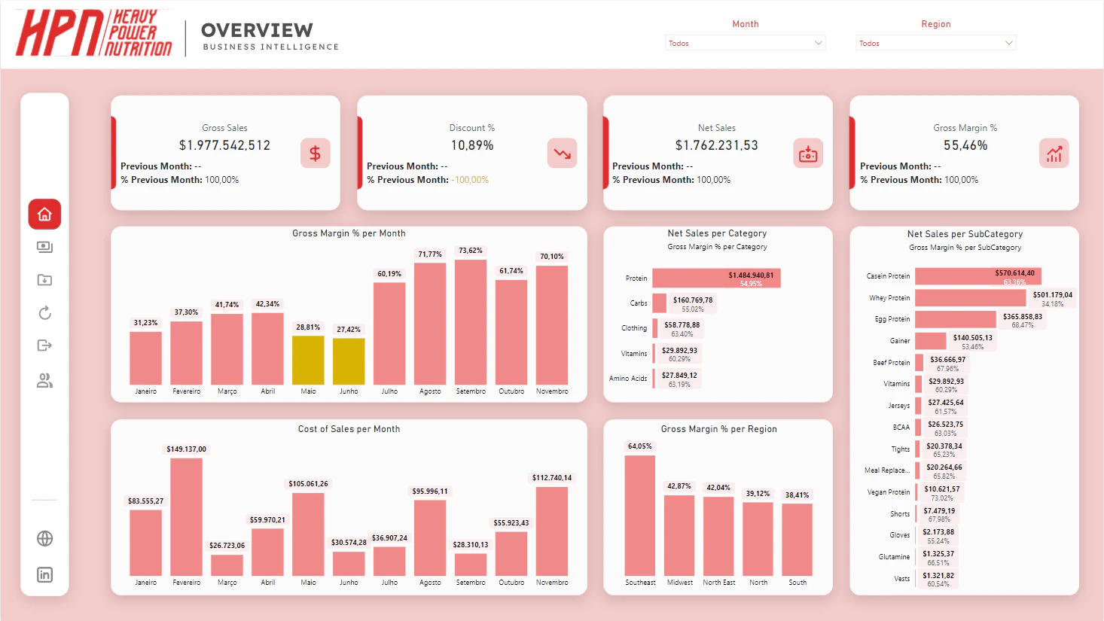Image resolution: width=1104 pixels, height=621 pixels.
Task: Select the yellow Junho bar in Gross Margin per Month
Action: [x=349, y=362]
